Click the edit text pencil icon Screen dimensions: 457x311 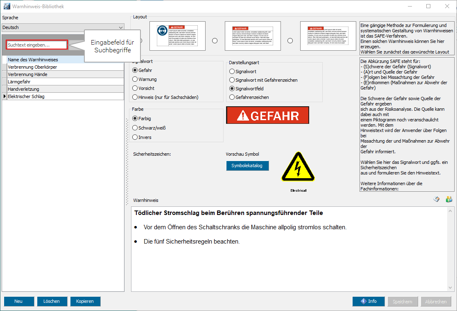pos(437,199)
